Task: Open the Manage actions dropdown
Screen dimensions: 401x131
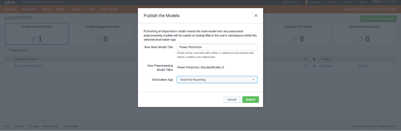Action: click(x=327, y=66)
